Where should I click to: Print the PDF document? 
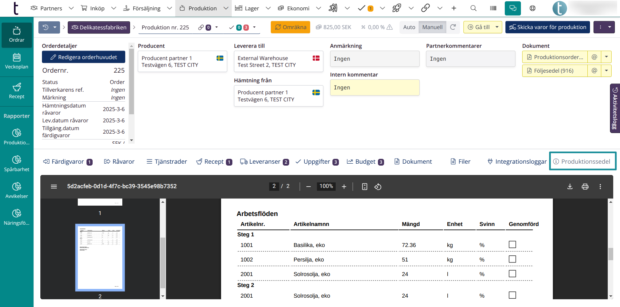pyautogui.click(x=585, y=187)
